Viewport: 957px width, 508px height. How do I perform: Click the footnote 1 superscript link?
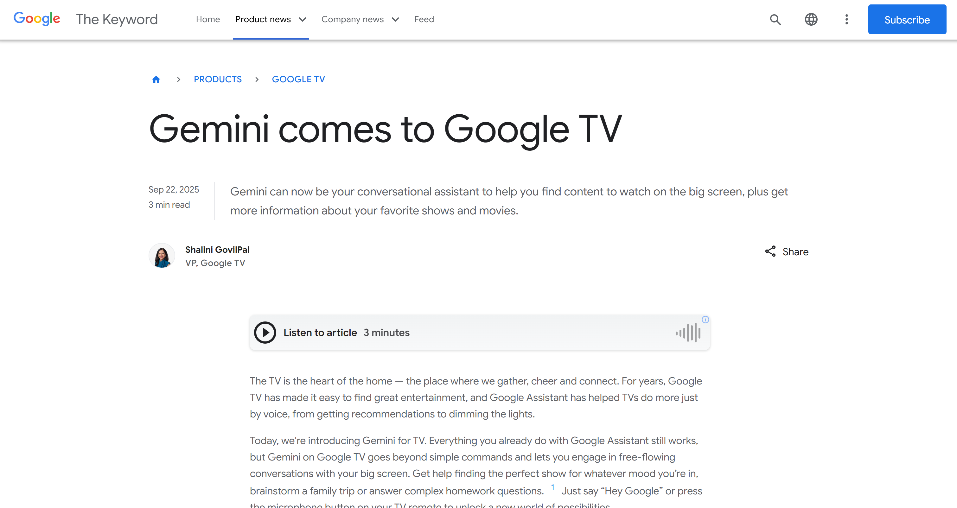[553, 487]
